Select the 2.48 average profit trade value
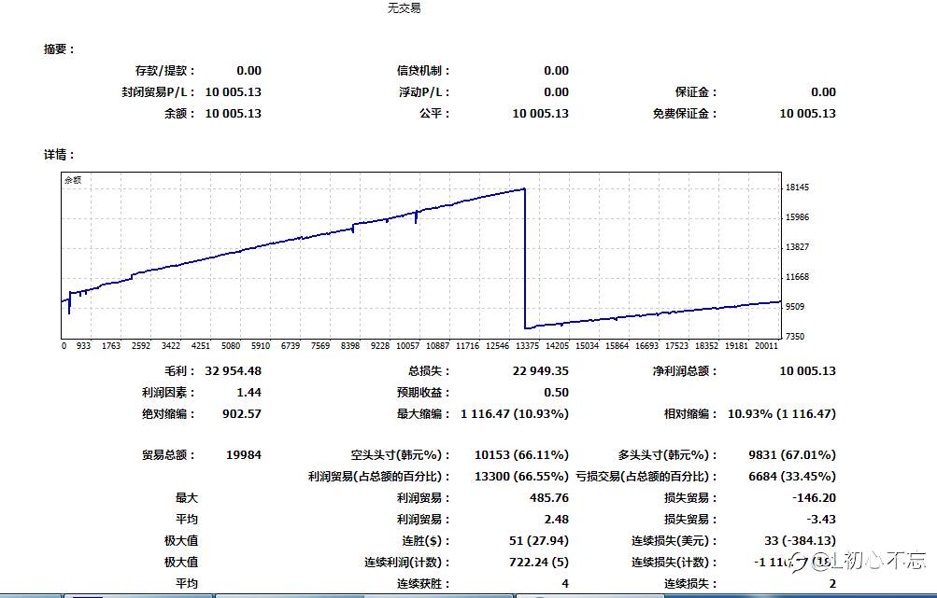Viewport: 937px width, 598px height. [x=557, y=520]
